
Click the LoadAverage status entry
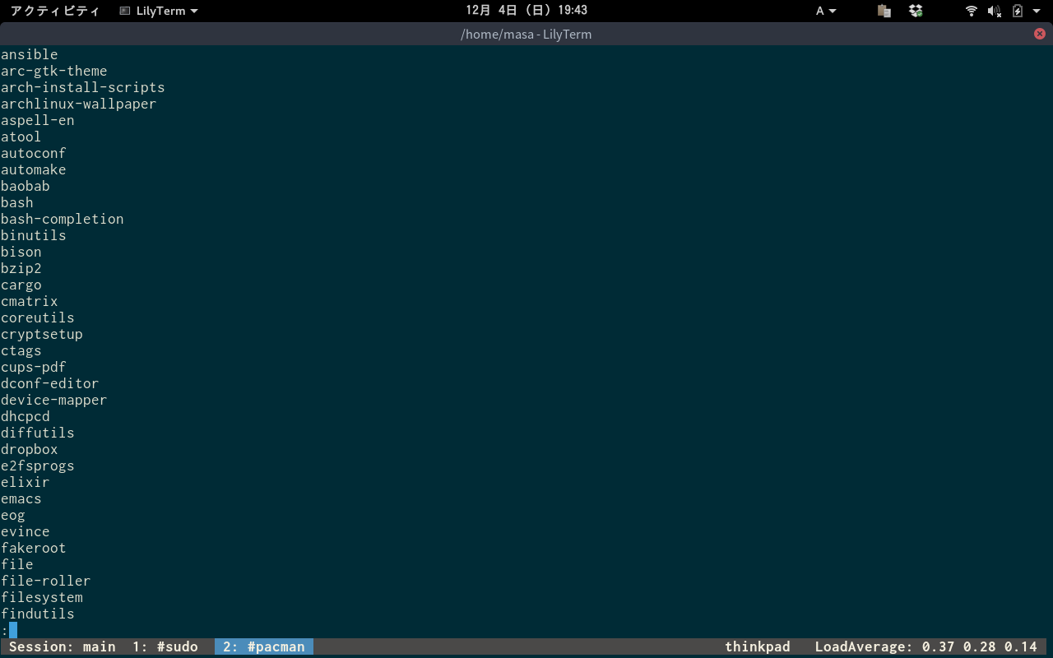click(x=926, y=646)
